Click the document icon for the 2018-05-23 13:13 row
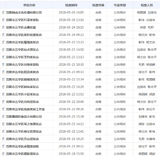The height and width of the screenshot is (157, 160). [x=3, y=57]
